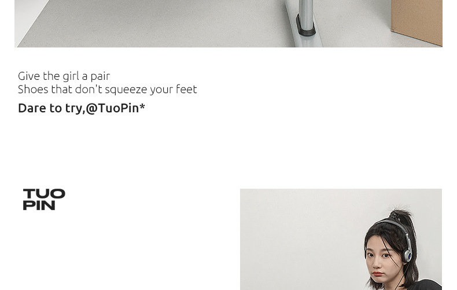Click 'Shoes that don't squeeze your feet' text
Image resolution: width=457 pixels, height=290 pixels.
(108, 89)
